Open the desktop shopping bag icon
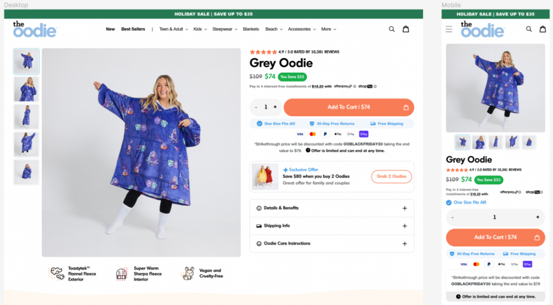This screenshot has width=553, height=305. 406,29
